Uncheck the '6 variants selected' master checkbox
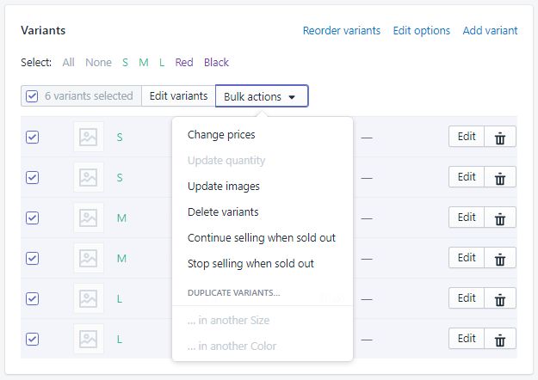 point(32,96)
